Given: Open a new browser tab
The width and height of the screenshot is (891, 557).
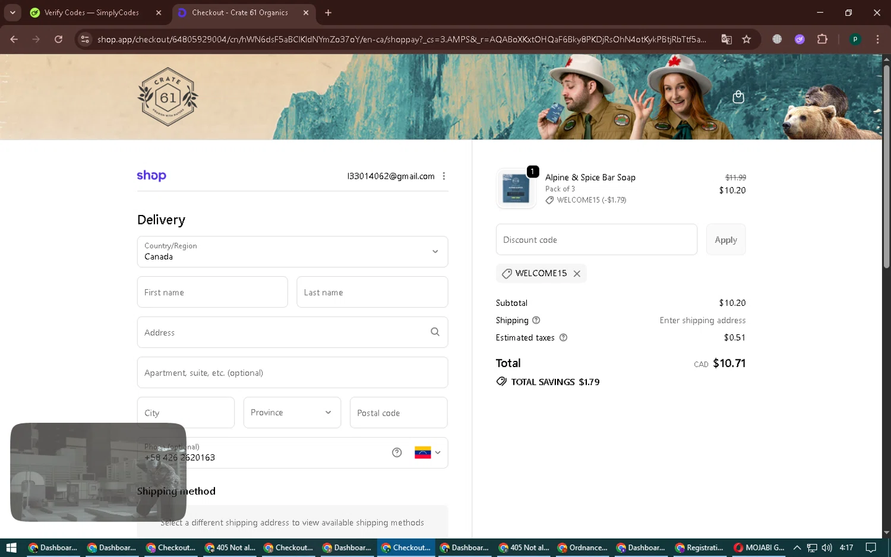Looking at the screenshot, I should coord(328,12).
